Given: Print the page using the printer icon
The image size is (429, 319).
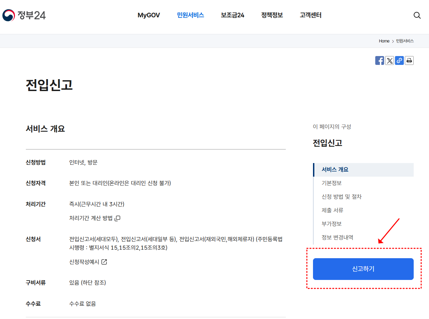Looking at the screenshot, I should point(409,60).
